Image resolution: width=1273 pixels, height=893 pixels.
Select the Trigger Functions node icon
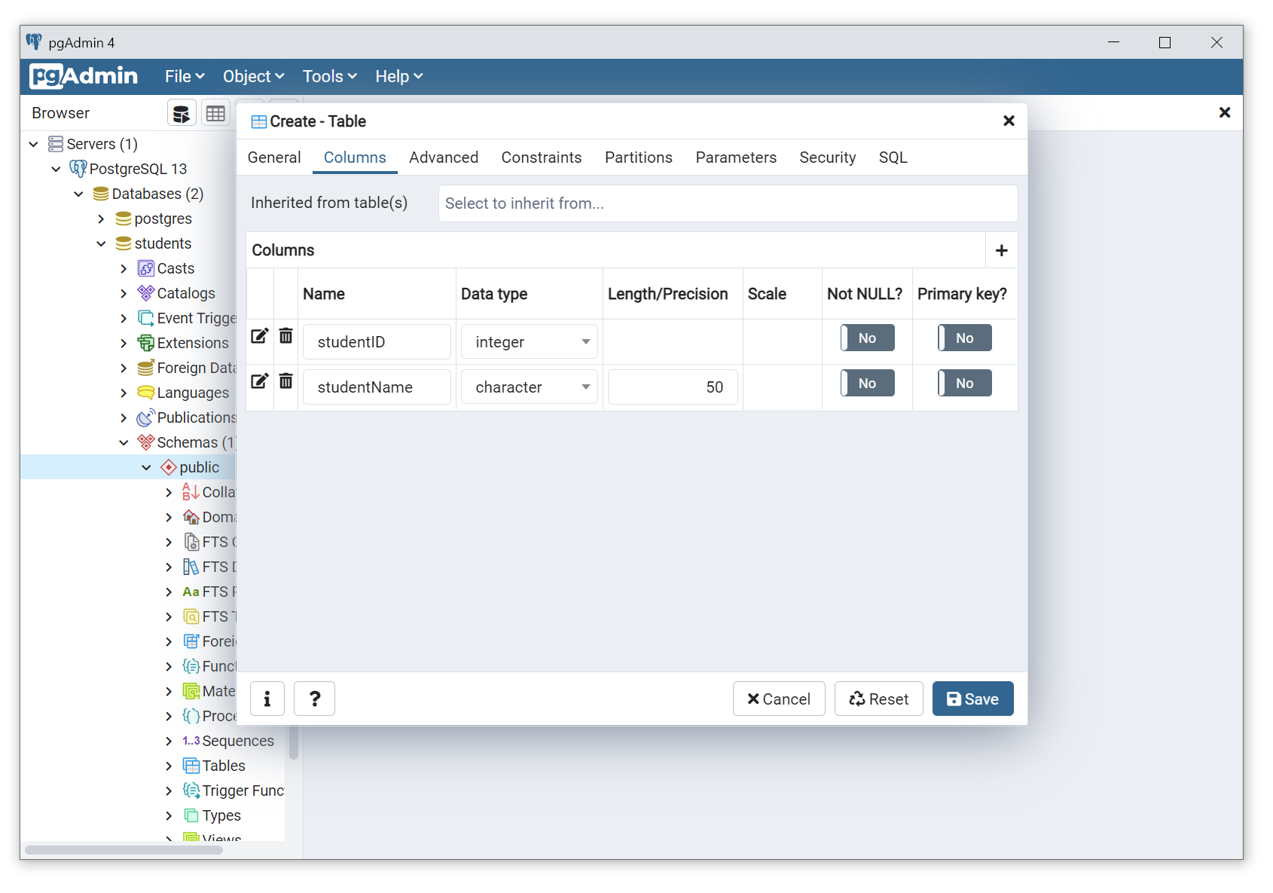pos(191,791)
